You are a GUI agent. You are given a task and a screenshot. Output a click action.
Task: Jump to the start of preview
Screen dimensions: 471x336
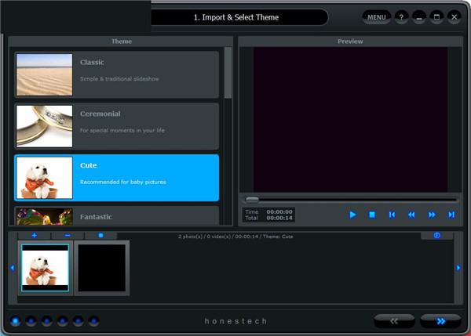(x=392, y=215)
